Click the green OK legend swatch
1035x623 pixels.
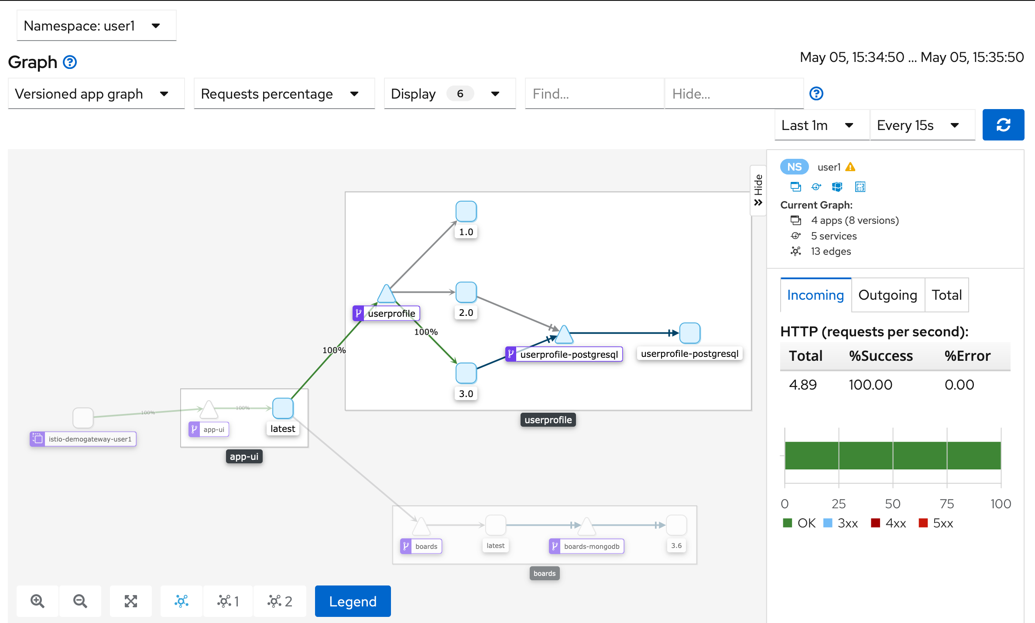(x=788, y=523)
